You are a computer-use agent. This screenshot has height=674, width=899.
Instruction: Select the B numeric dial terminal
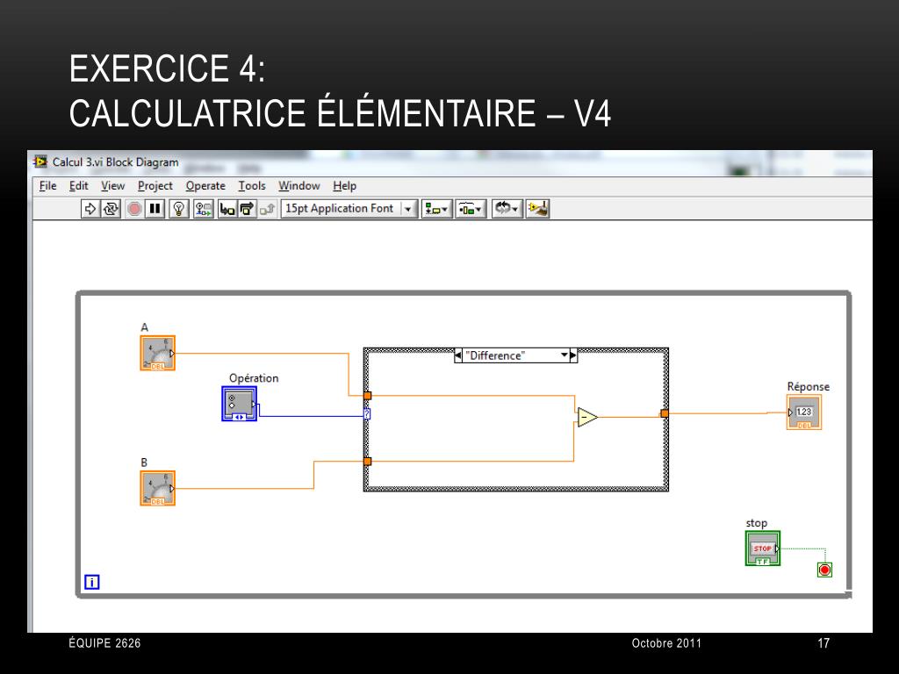click(158, 488)
